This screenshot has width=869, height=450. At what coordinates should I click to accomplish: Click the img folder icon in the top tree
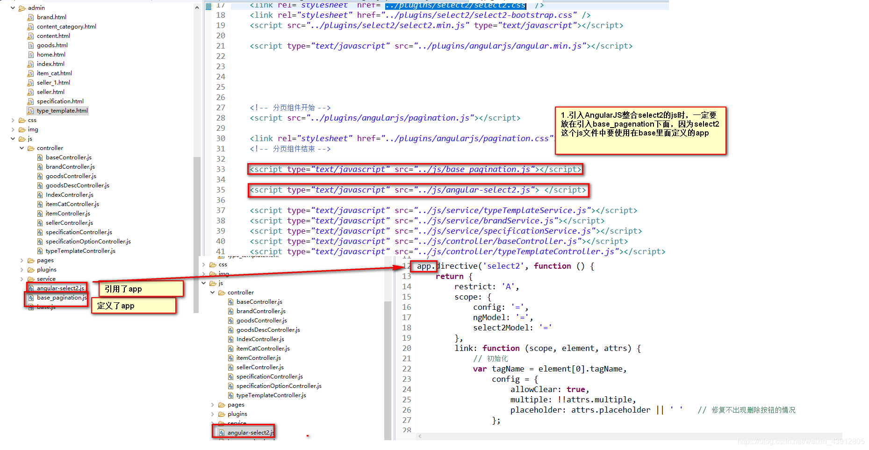pyautogui.click(x=22, y=129)
